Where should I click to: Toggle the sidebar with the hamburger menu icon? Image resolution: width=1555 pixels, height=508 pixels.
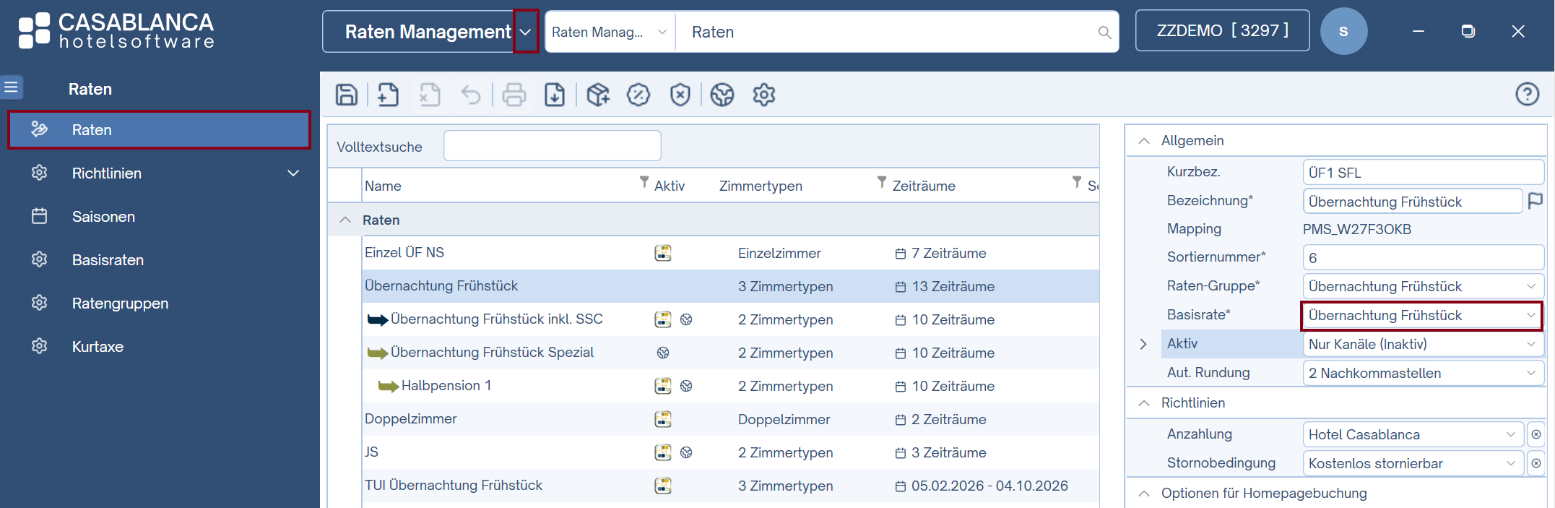[12, 87]
